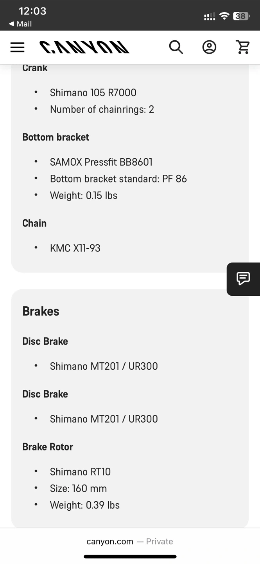The height and width of the screenshot is (564, 260).
Task: Select the Shimano 105 R7000 crank text
Action: 93,93
